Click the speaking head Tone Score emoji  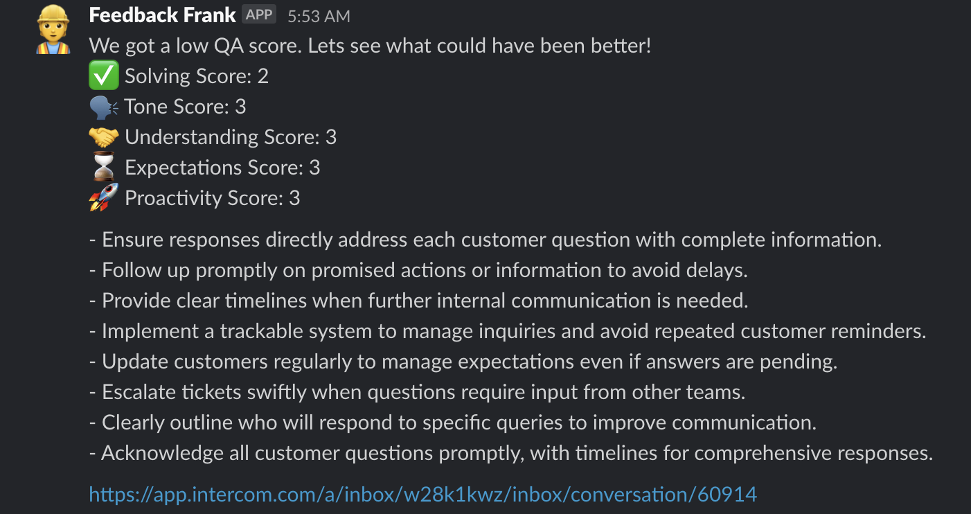[104, 107]
